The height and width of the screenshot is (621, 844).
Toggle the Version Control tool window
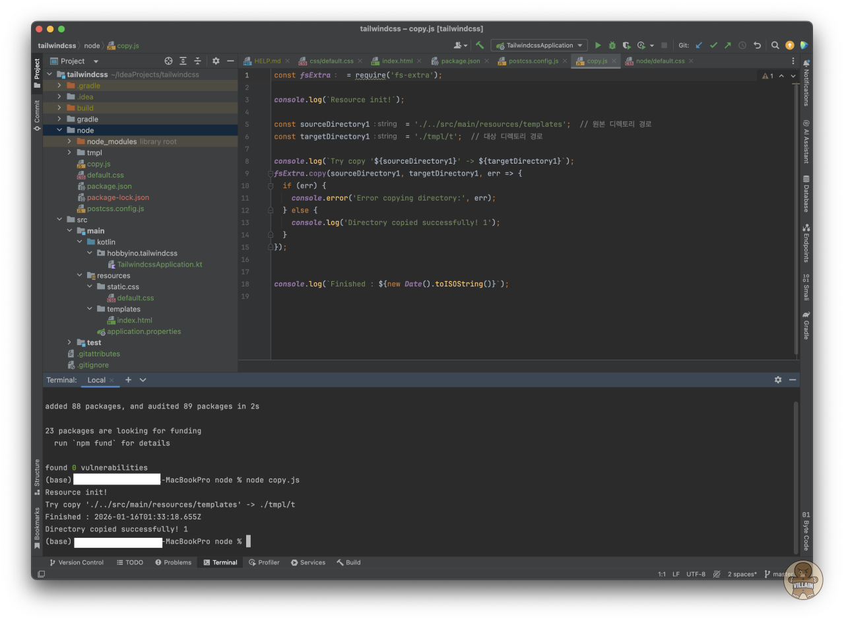click(x=76, y=562)
